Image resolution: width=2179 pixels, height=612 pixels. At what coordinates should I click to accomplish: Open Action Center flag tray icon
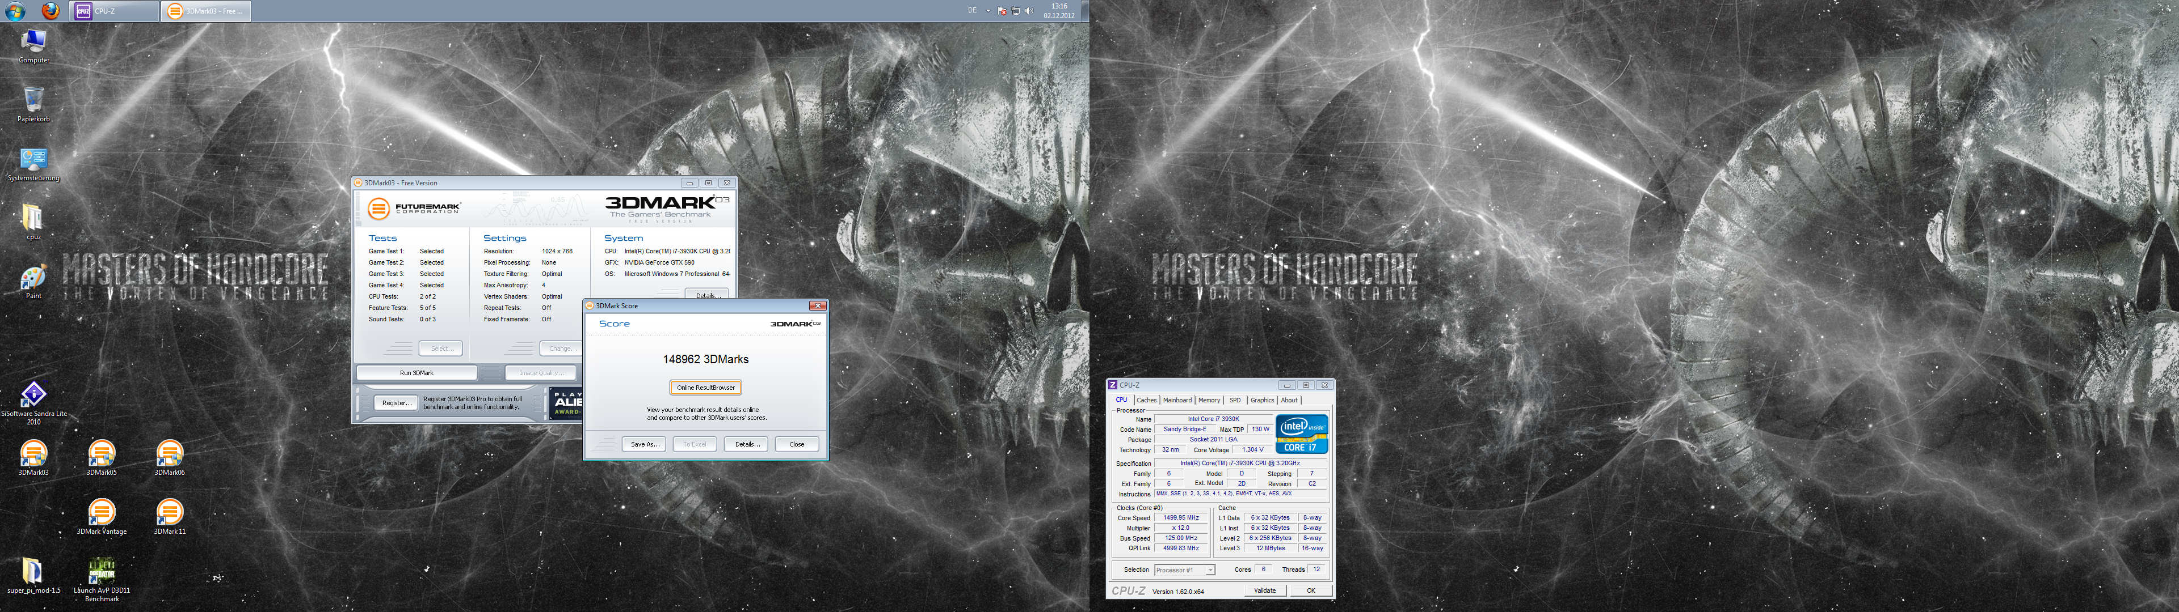(x=1002, y=11)
